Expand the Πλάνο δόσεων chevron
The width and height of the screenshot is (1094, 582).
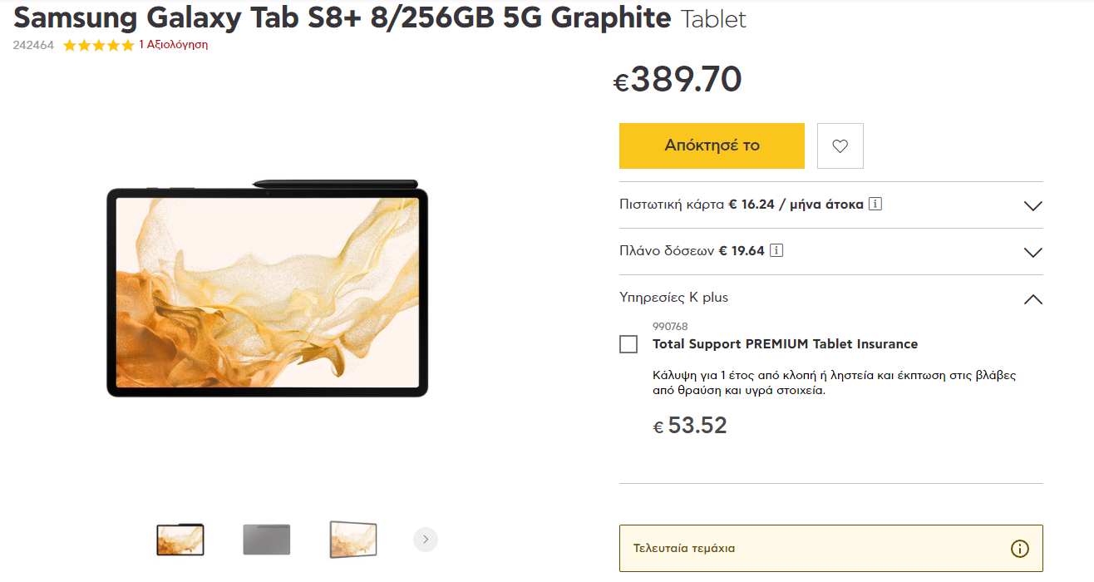coord(1032,253)
